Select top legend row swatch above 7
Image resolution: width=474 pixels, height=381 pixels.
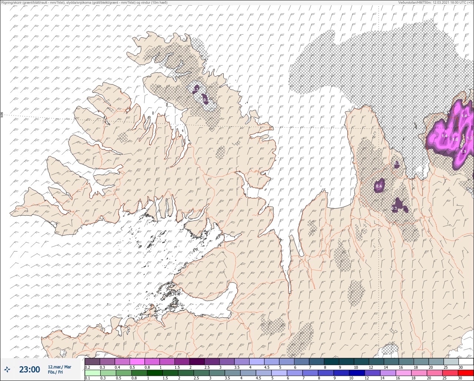click(x=316, y=361)
